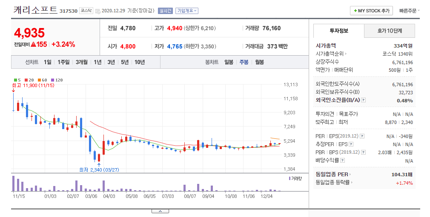This screenshot has width=430, height=217.
Task: Switch to the 호가10단계 tab
Action: [390, 31]
